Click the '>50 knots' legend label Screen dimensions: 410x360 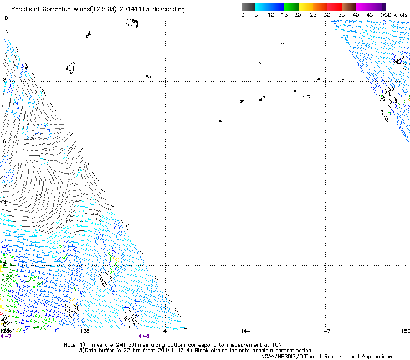coord(394,15)
